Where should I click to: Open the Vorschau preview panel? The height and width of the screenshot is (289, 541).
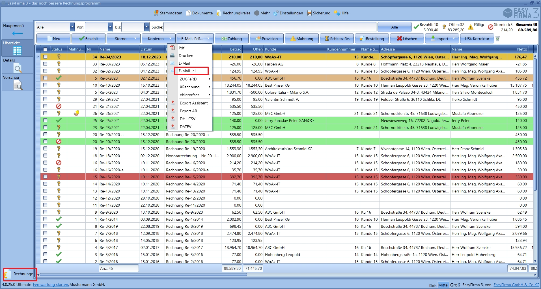(x=18, y=85)
